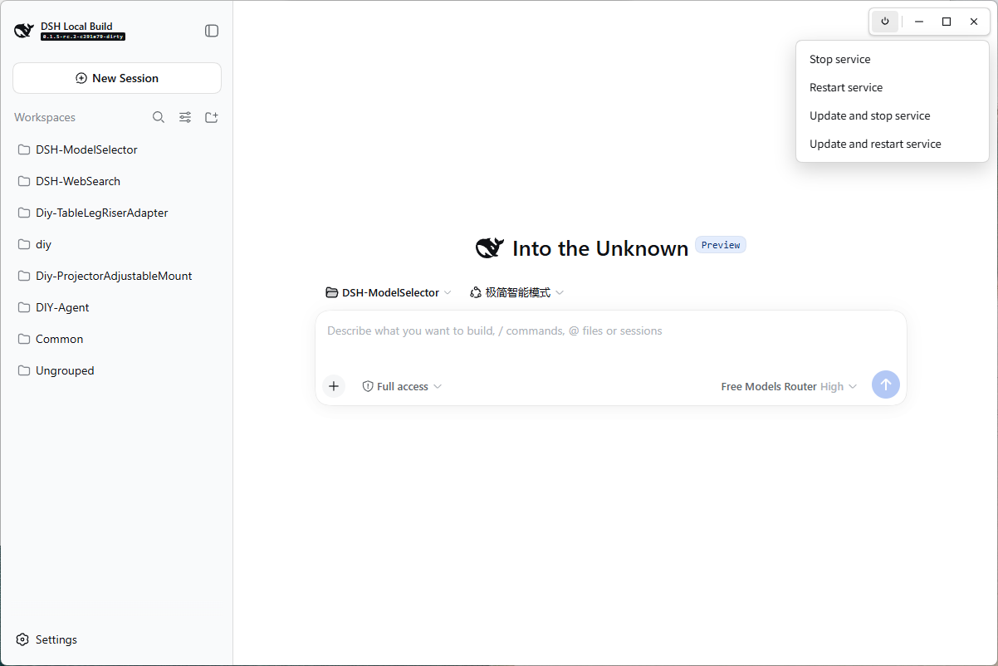This screenshot has width=998, height=666.
Task: Select Stop service
Action: (893, 59)
